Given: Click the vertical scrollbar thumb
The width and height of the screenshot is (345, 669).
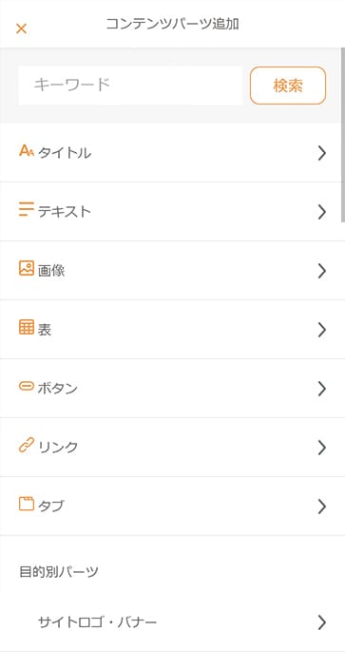Looking at the screenshot, I should [x=343, y=134].
